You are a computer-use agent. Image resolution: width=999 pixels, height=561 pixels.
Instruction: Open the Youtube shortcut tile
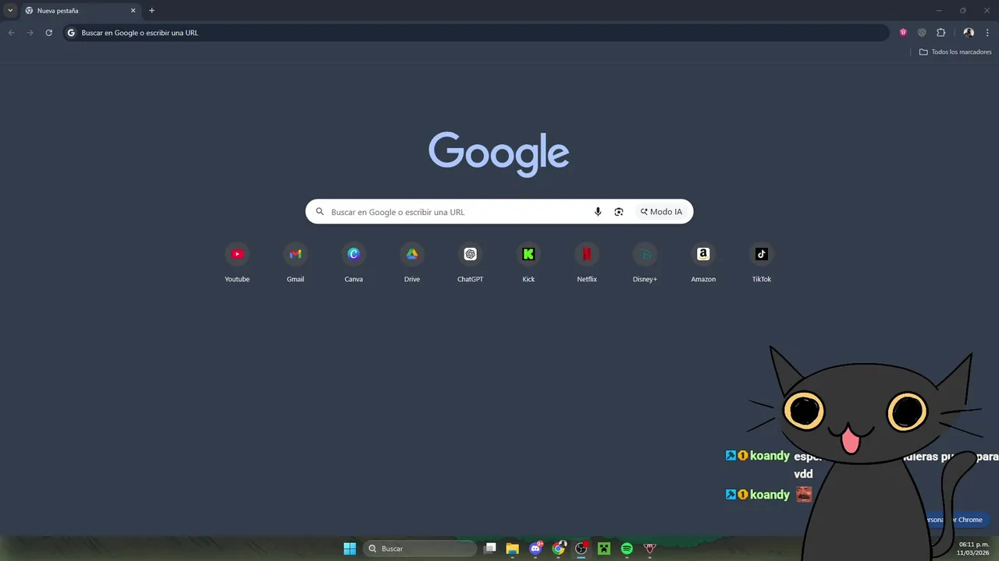[x=237, y=263]
